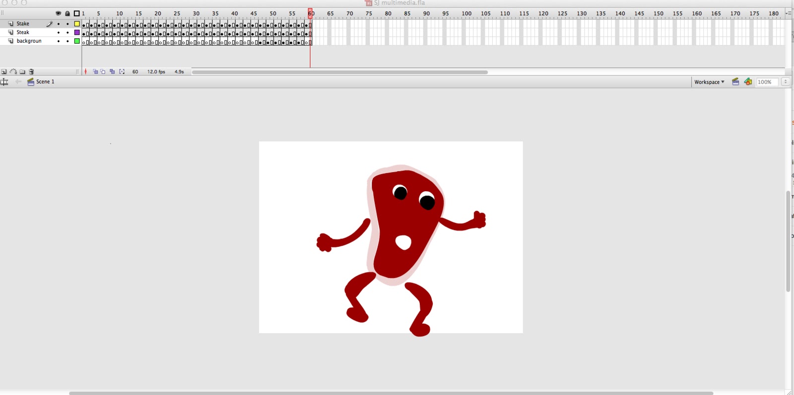
Task: Click frame number 150 on timeline ruler
Action: 659,13
